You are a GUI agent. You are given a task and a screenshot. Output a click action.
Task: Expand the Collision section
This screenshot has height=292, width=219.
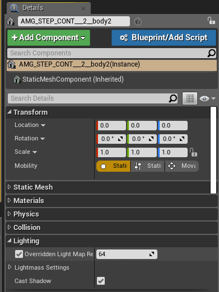[9, 227]
